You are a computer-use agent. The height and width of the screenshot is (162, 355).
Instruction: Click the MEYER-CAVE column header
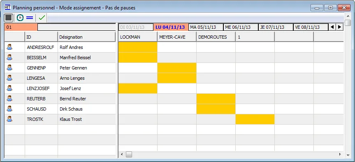177,37
